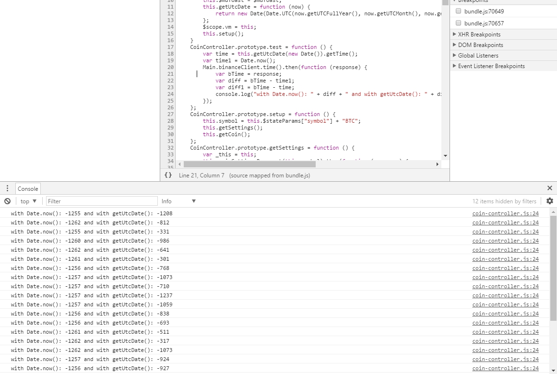Open the top execution context dropdown
The image size is (557, 374).
click(28, 201)
